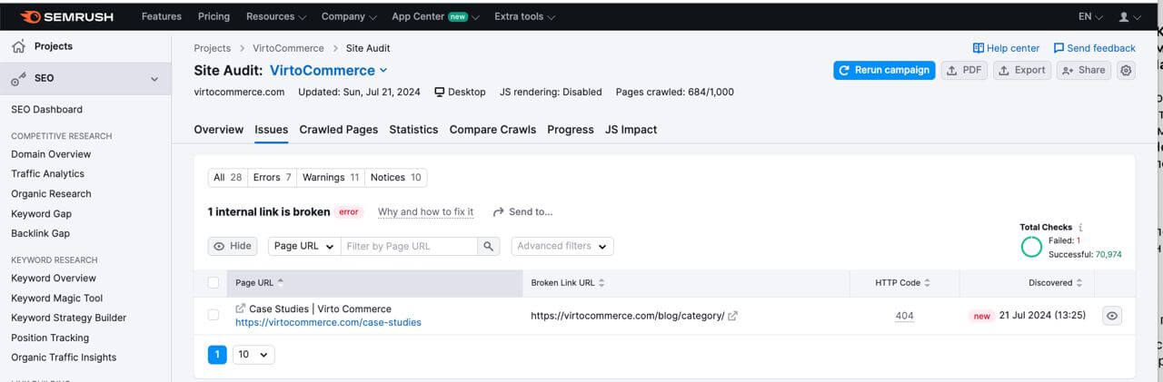Click the Semrush logo icon
The height and width of the screenshot is (382, 1163).
coord(30,16)
